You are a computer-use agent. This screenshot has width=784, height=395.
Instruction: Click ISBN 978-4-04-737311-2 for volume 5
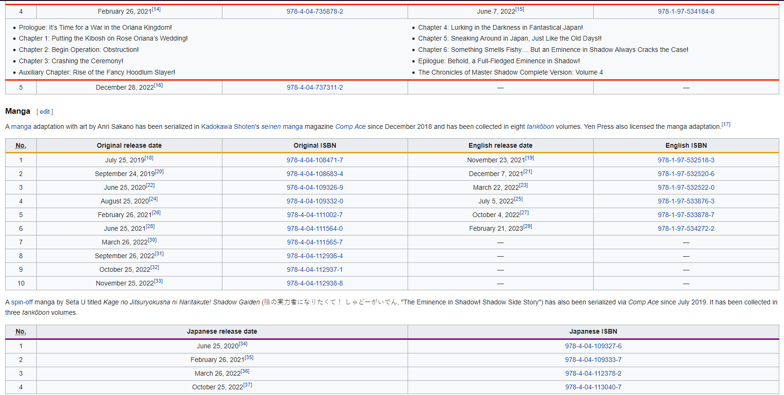[315, 87]
